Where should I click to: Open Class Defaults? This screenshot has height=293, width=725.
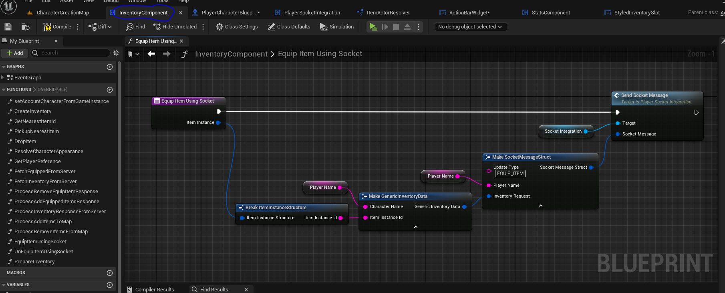[x=289, y=27]
